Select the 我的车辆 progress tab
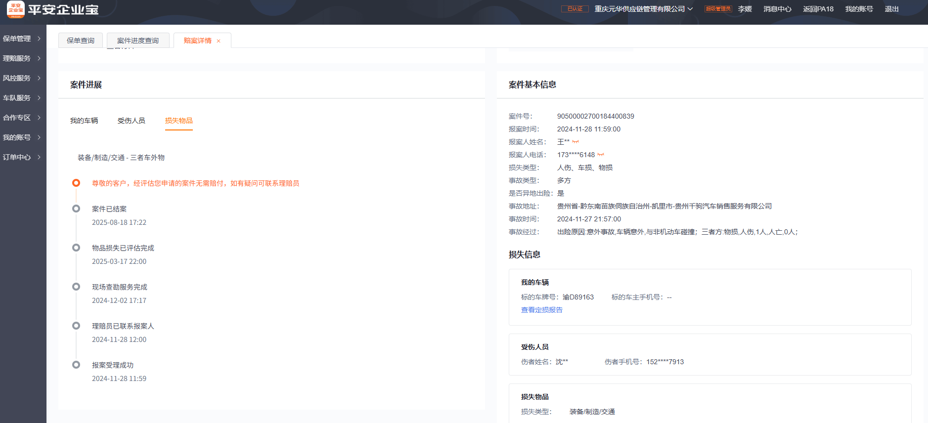The width and height of the screenshot is (928, 423). [x=84, y=121]
